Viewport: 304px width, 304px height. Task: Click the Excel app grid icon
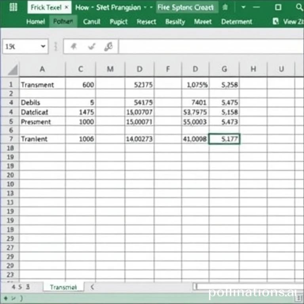[13, 7]
